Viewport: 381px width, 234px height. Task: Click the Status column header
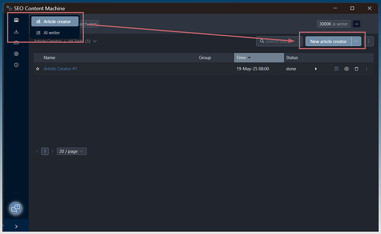[x=292, y=57]
